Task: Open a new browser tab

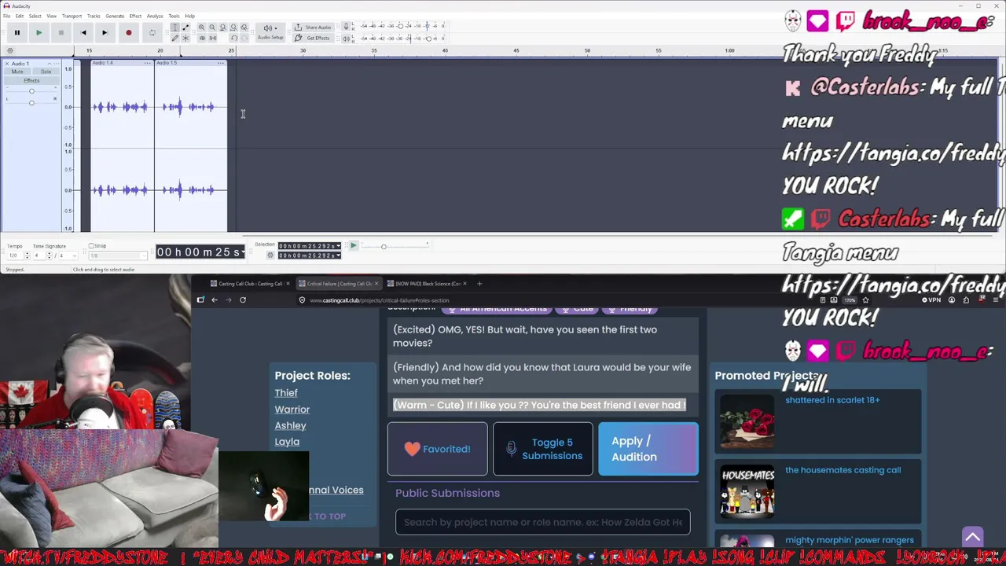Action: tap(479, 283)
